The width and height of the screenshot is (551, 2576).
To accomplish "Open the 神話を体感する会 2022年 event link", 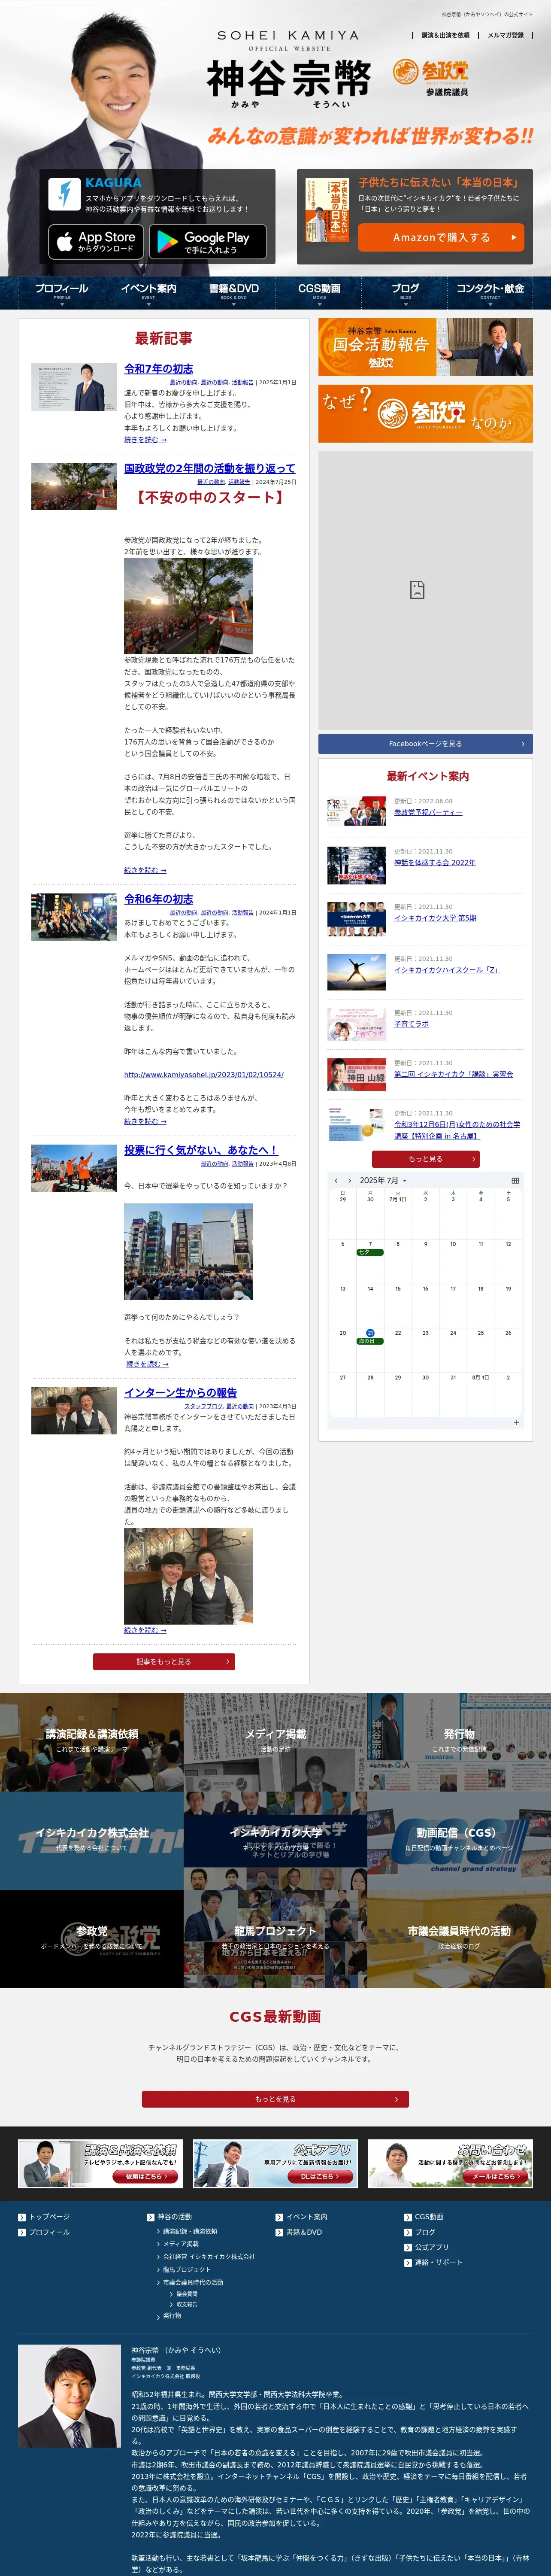I will click(x=435, y=862).
